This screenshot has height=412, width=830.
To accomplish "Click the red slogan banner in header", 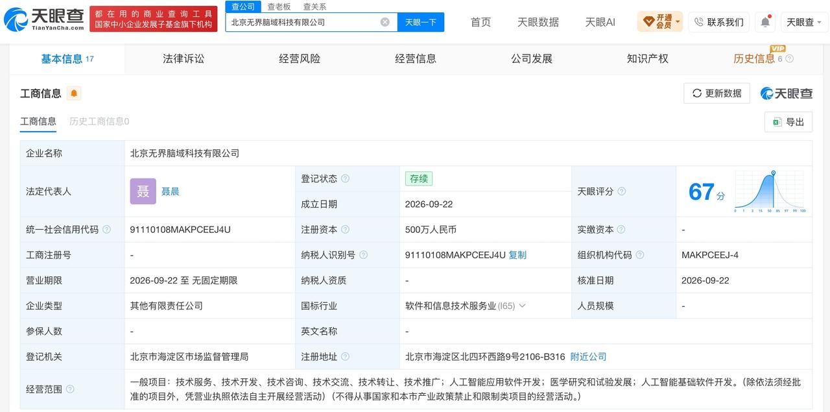I will tap(154, 19).
